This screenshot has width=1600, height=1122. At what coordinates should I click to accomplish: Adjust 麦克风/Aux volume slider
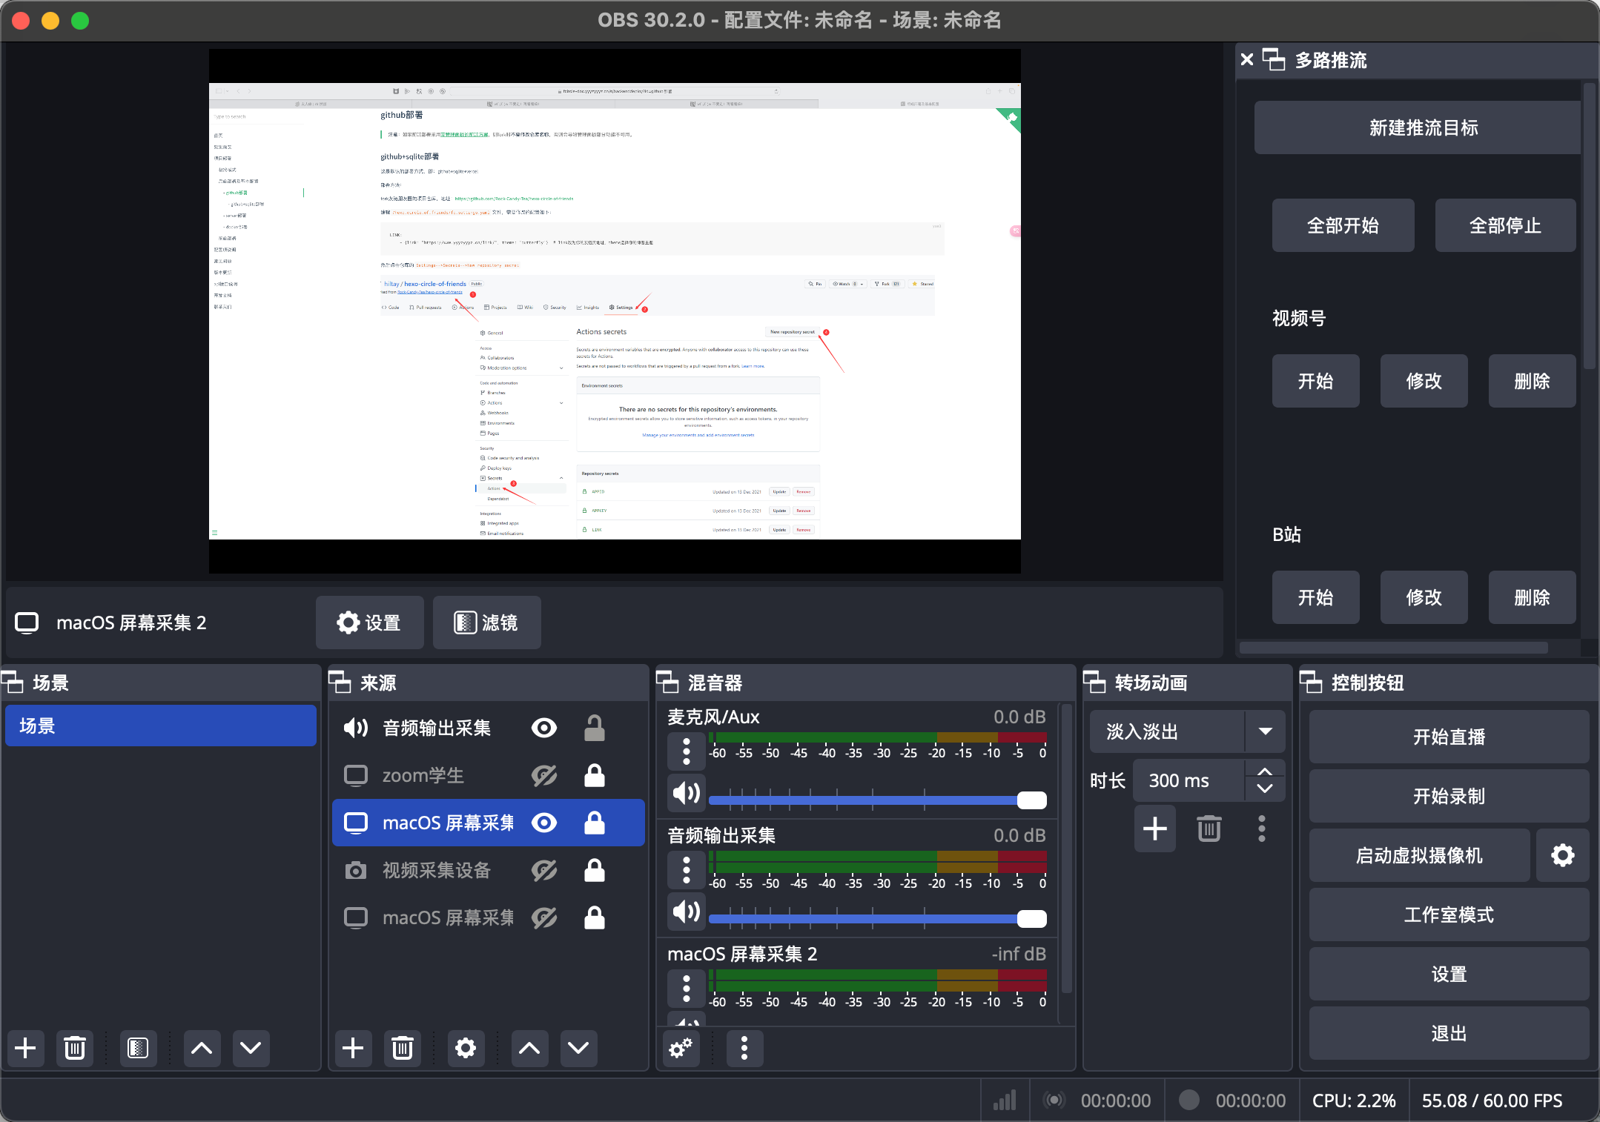coord(878,800)
